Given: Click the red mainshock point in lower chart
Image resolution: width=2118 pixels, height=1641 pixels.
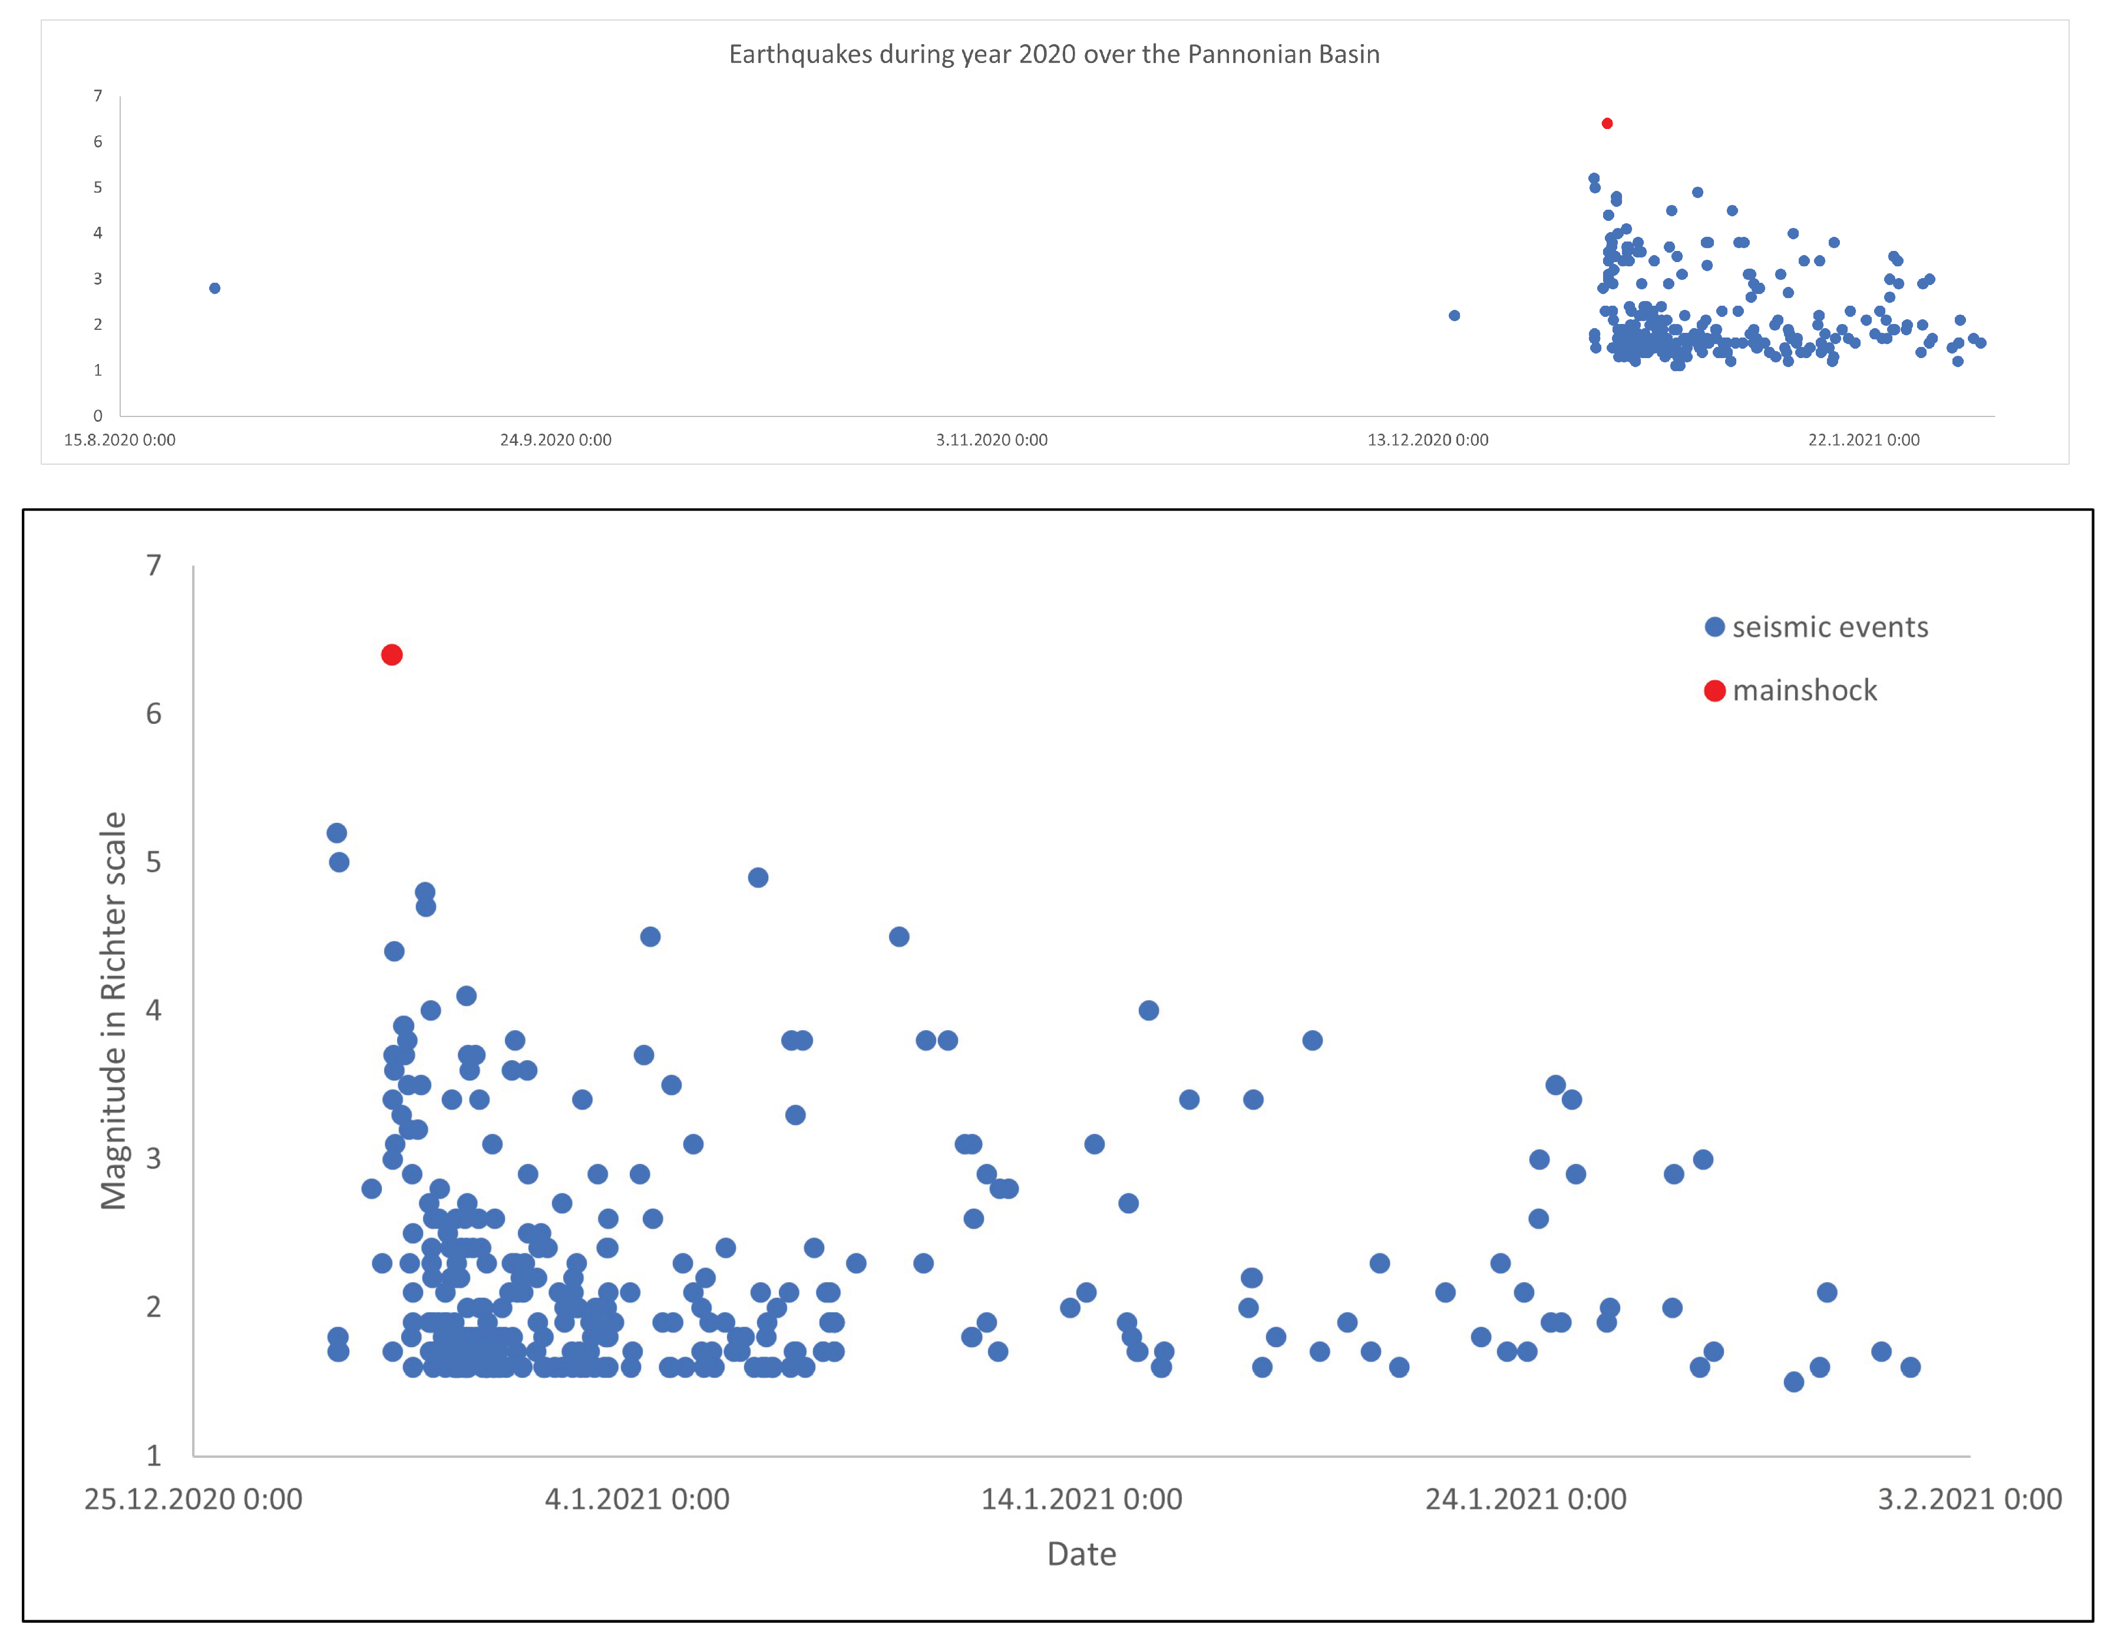Looking at the screenshot, I should [x=392, y=655].
